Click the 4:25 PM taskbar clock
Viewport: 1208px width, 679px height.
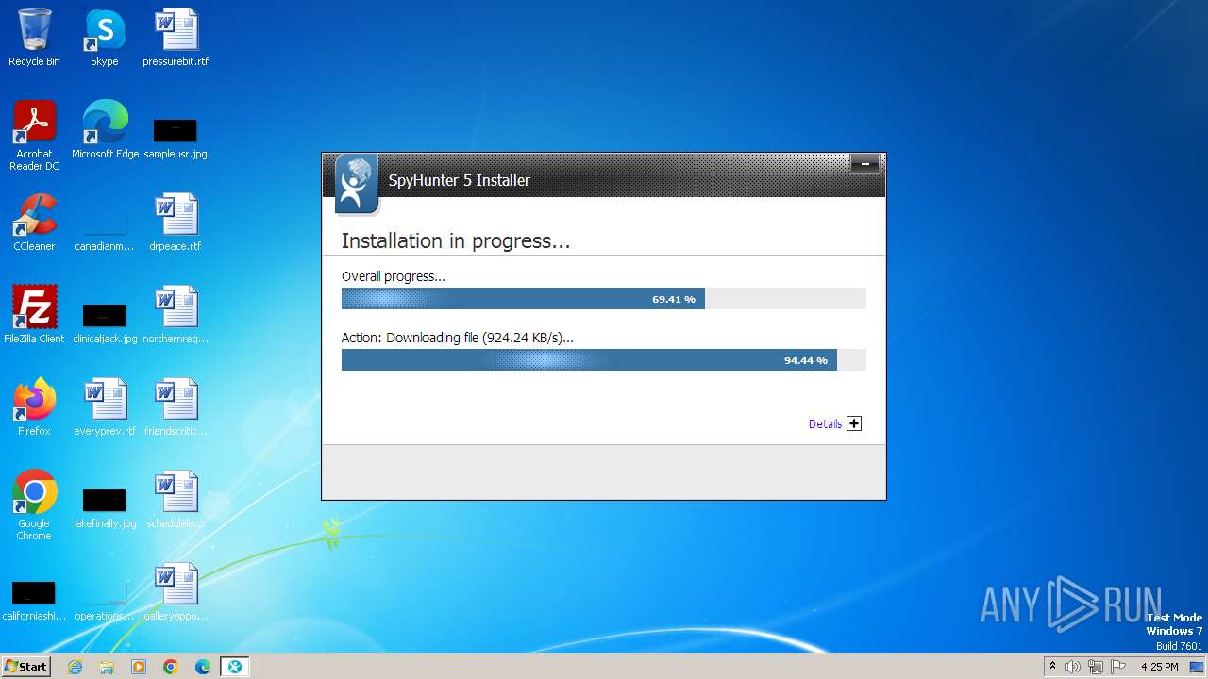[1160, 667]
